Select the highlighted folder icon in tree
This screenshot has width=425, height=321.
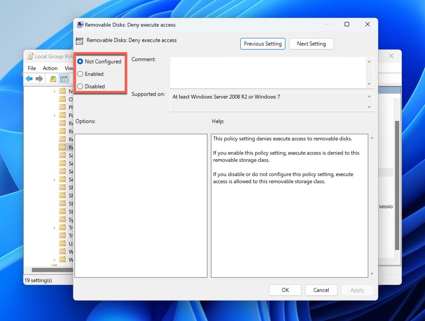(x=62, y=147)
